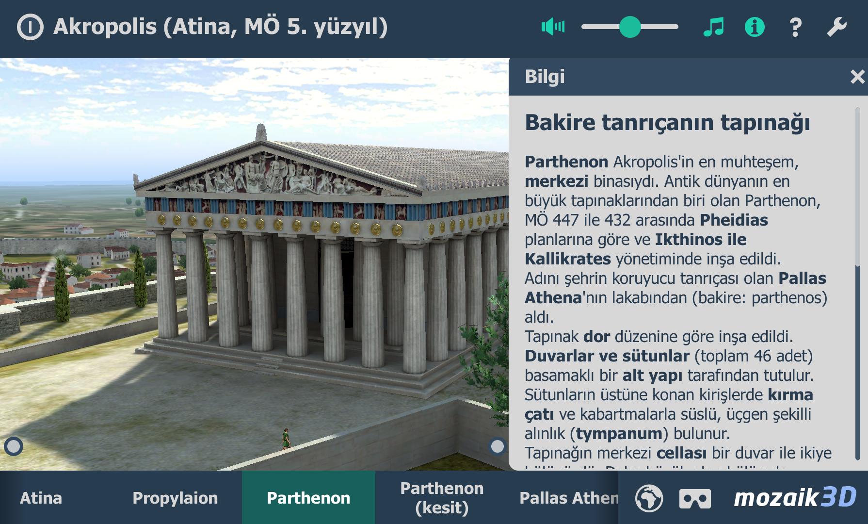
Task: Toggle the background music note icon
Action: [713, 27]
